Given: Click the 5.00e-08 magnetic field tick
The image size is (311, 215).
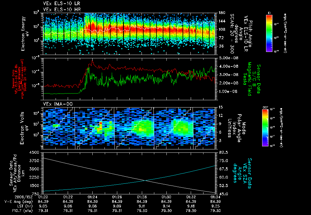Looking at the screenshot, I should 228,58.
